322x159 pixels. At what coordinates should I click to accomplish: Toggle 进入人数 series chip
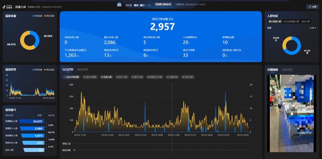tap(122, 77)
